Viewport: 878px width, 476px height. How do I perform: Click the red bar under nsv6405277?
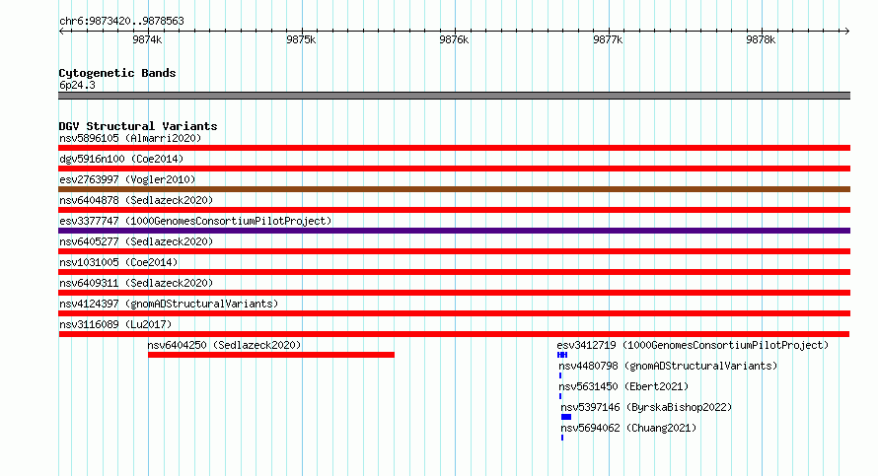click(454, 251)
